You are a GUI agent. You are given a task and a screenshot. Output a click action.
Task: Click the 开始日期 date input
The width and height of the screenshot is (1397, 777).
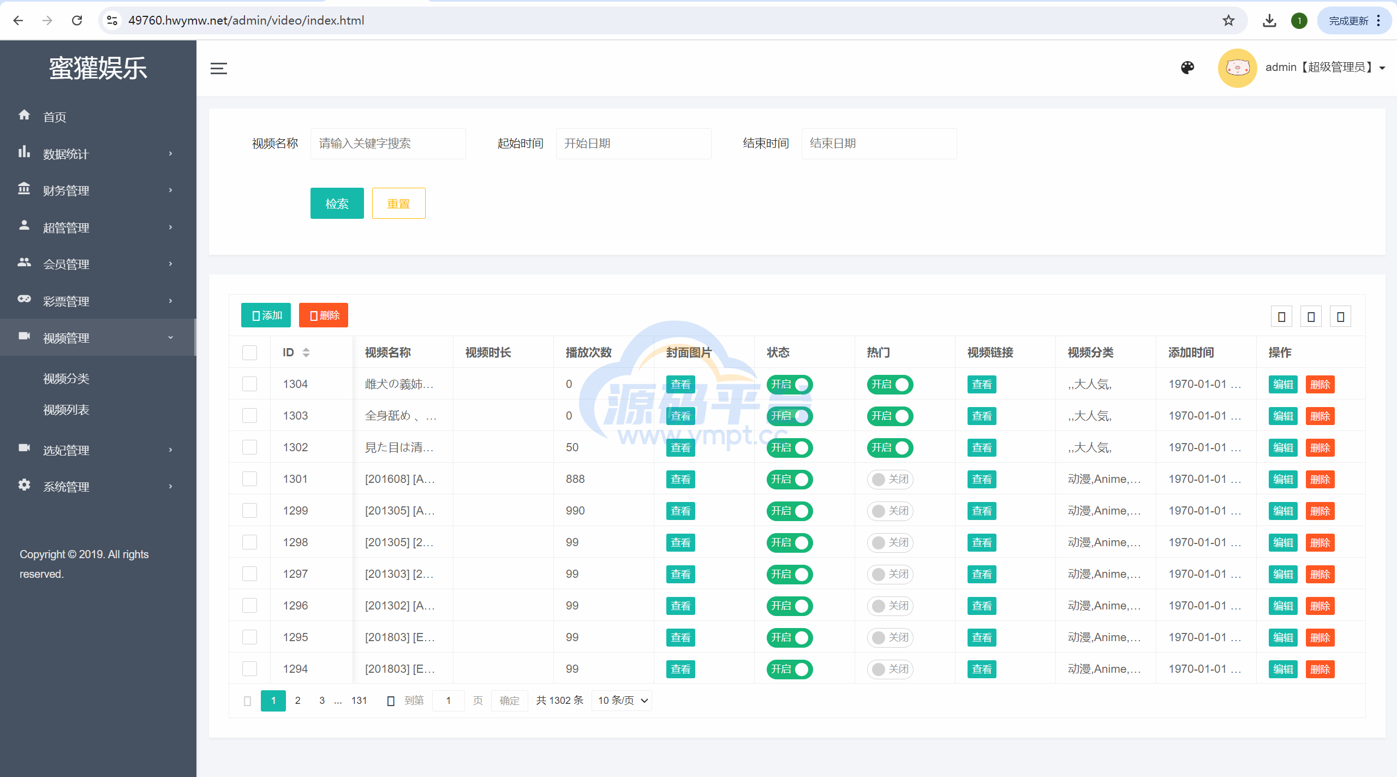coord(634,144)
